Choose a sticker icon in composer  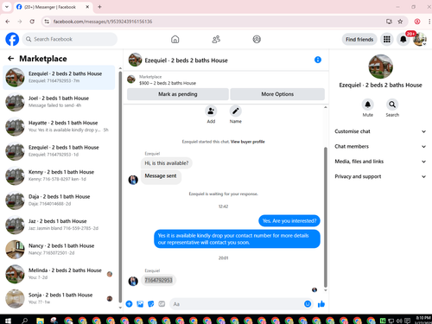click(x=151, y=304)
